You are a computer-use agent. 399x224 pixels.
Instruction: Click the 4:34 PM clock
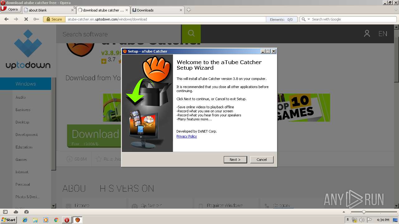tap(383, 220)
